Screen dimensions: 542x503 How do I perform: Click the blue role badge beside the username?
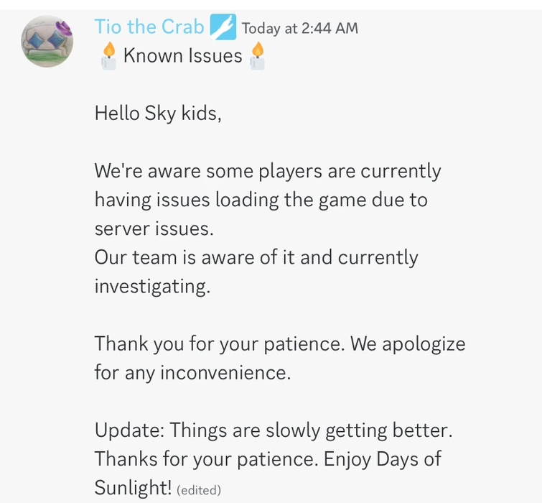coord(223,27)
